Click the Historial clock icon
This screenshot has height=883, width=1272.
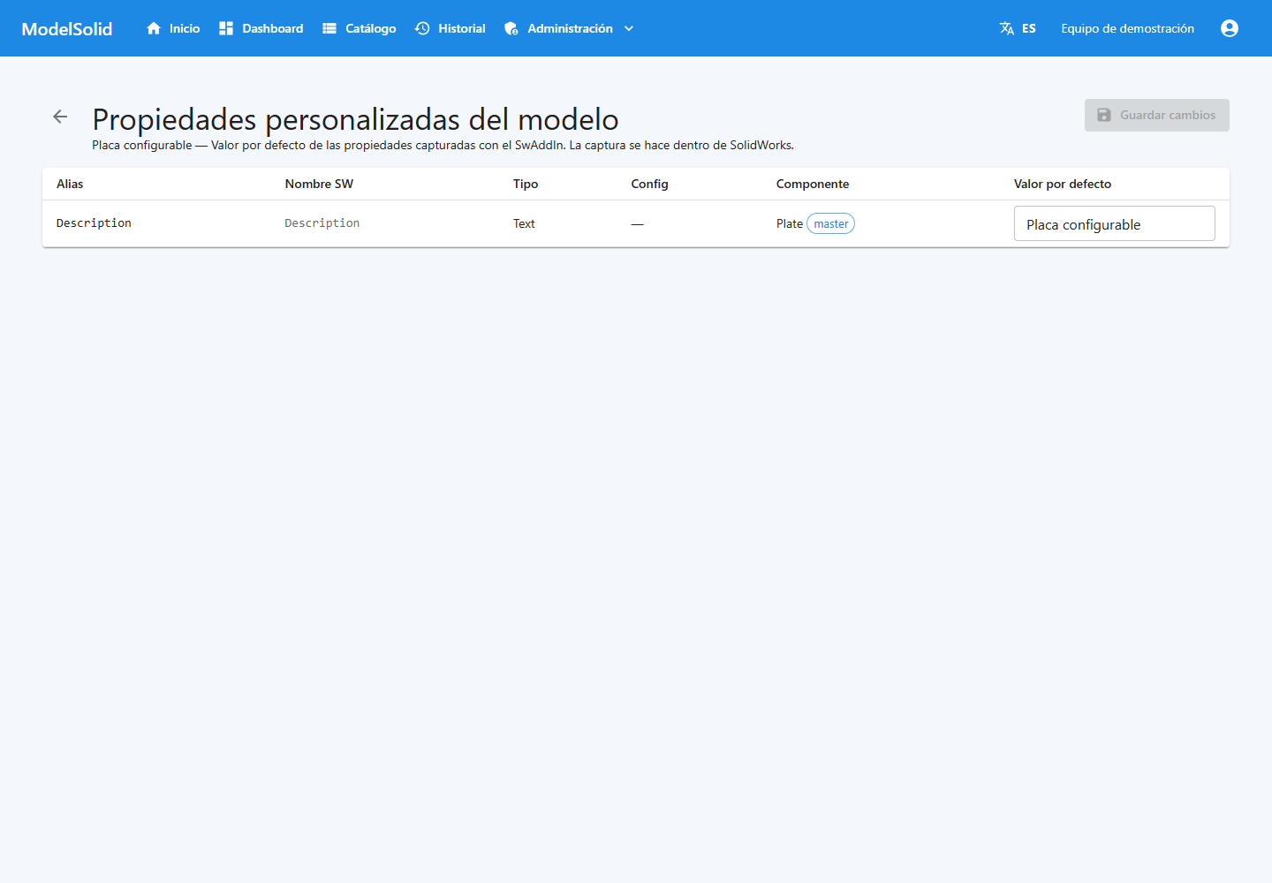click(422, 28)
